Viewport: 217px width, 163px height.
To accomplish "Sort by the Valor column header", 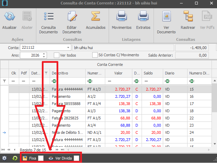I will pos(118,73).
